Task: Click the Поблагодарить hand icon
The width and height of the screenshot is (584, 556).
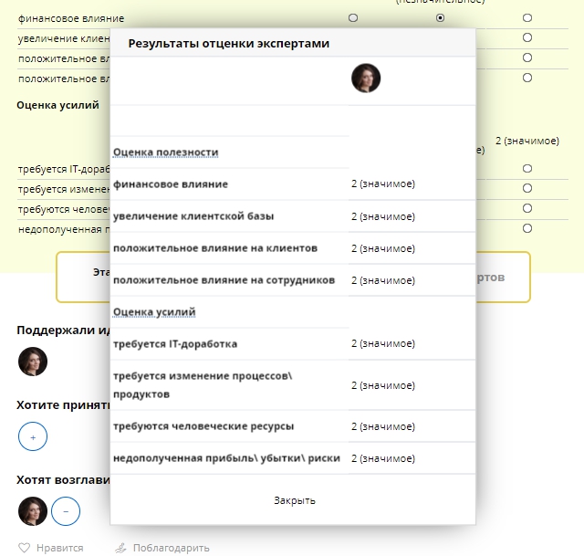Action: coord(120,548)
